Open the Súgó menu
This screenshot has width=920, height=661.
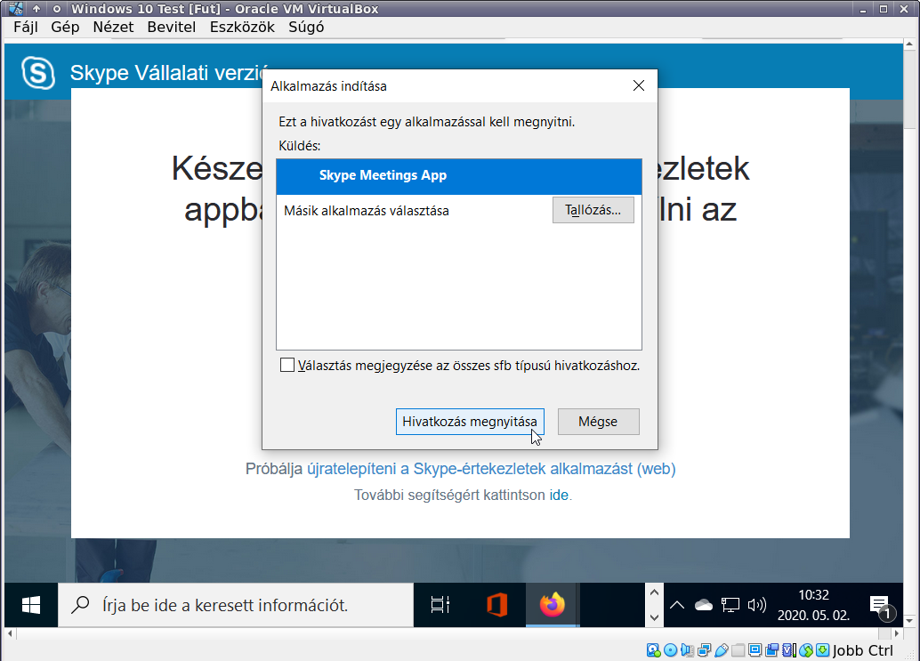[x=306, y=27]
